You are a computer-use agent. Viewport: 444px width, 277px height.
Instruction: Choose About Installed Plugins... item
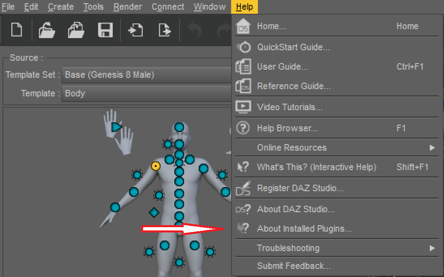pyautogui.click(x=337, y=228)
